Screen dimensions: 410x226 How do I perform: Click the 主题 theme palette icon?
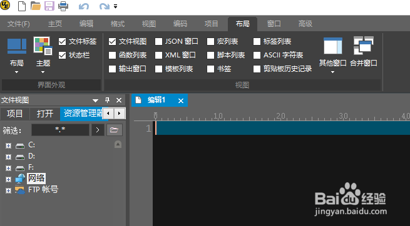point(43,46)
